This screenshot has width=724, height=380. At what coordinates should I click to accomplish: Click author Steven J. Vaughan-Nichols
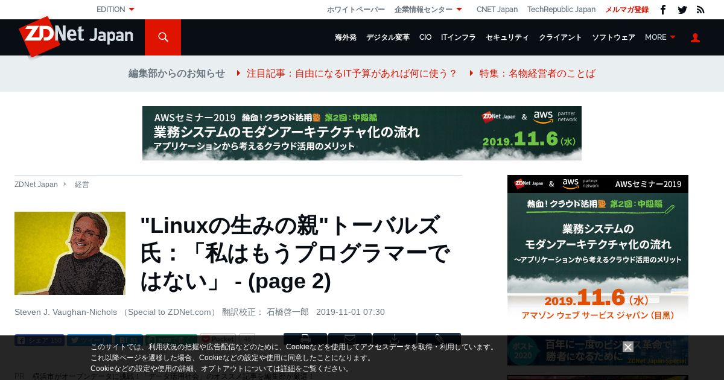[x=66, y=312]
